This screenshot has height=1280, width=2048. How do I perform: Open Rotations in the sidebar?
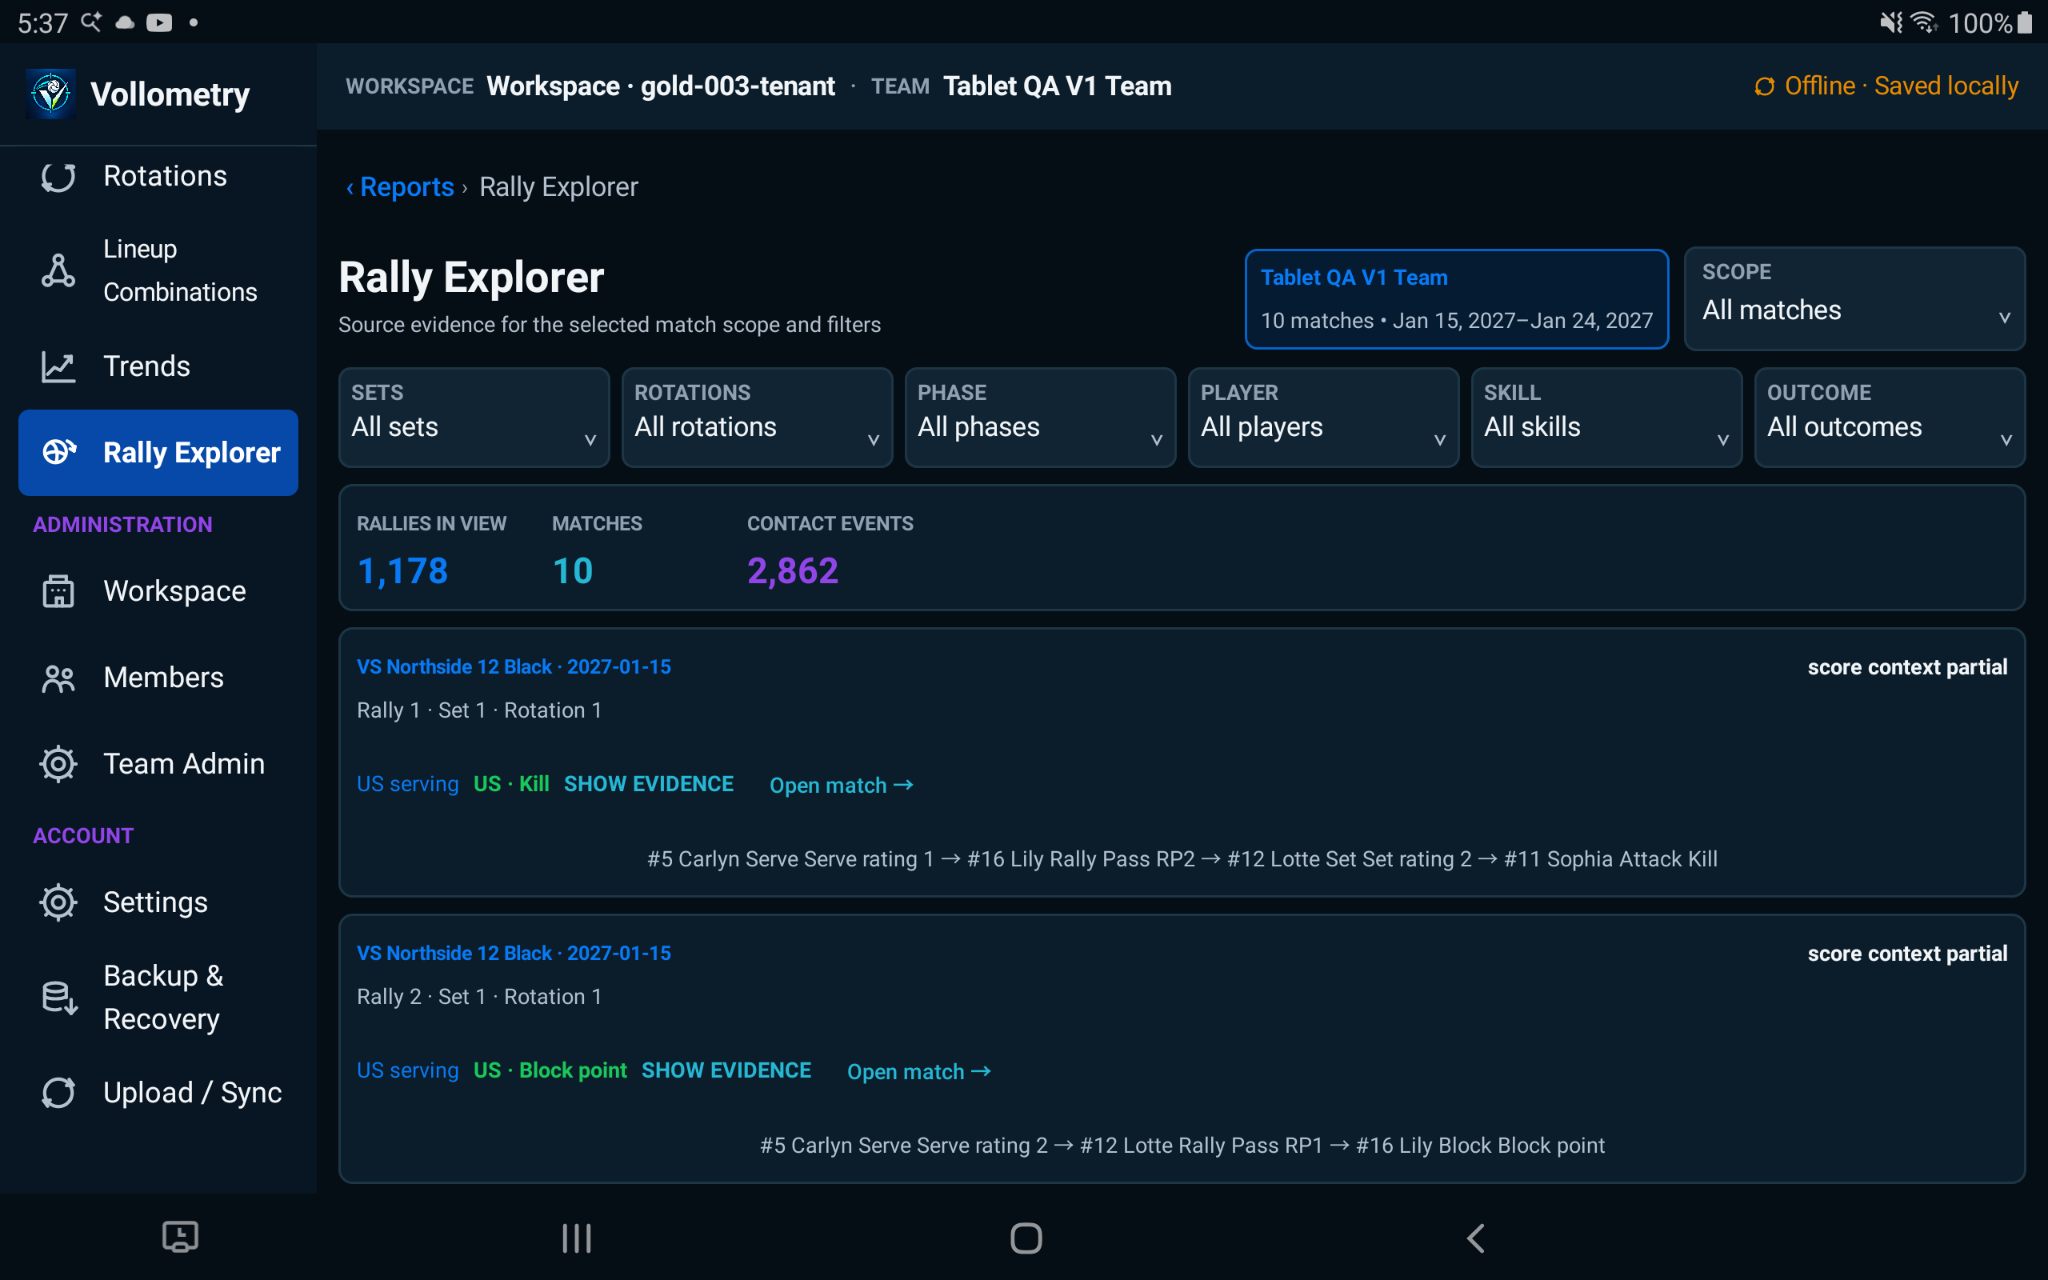[x=158, y=177]
